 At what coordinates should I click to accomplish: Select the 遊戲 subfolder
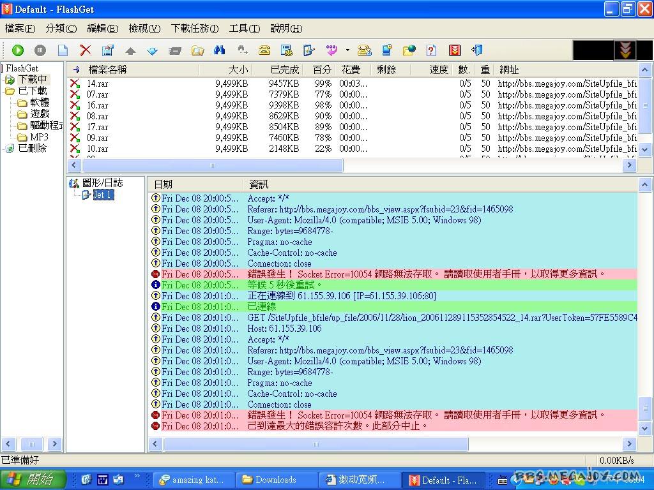[x=40, y=114]
